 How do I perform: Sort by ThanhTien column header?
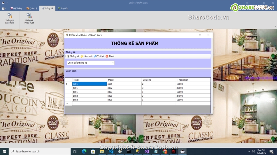tap(193, 80)
